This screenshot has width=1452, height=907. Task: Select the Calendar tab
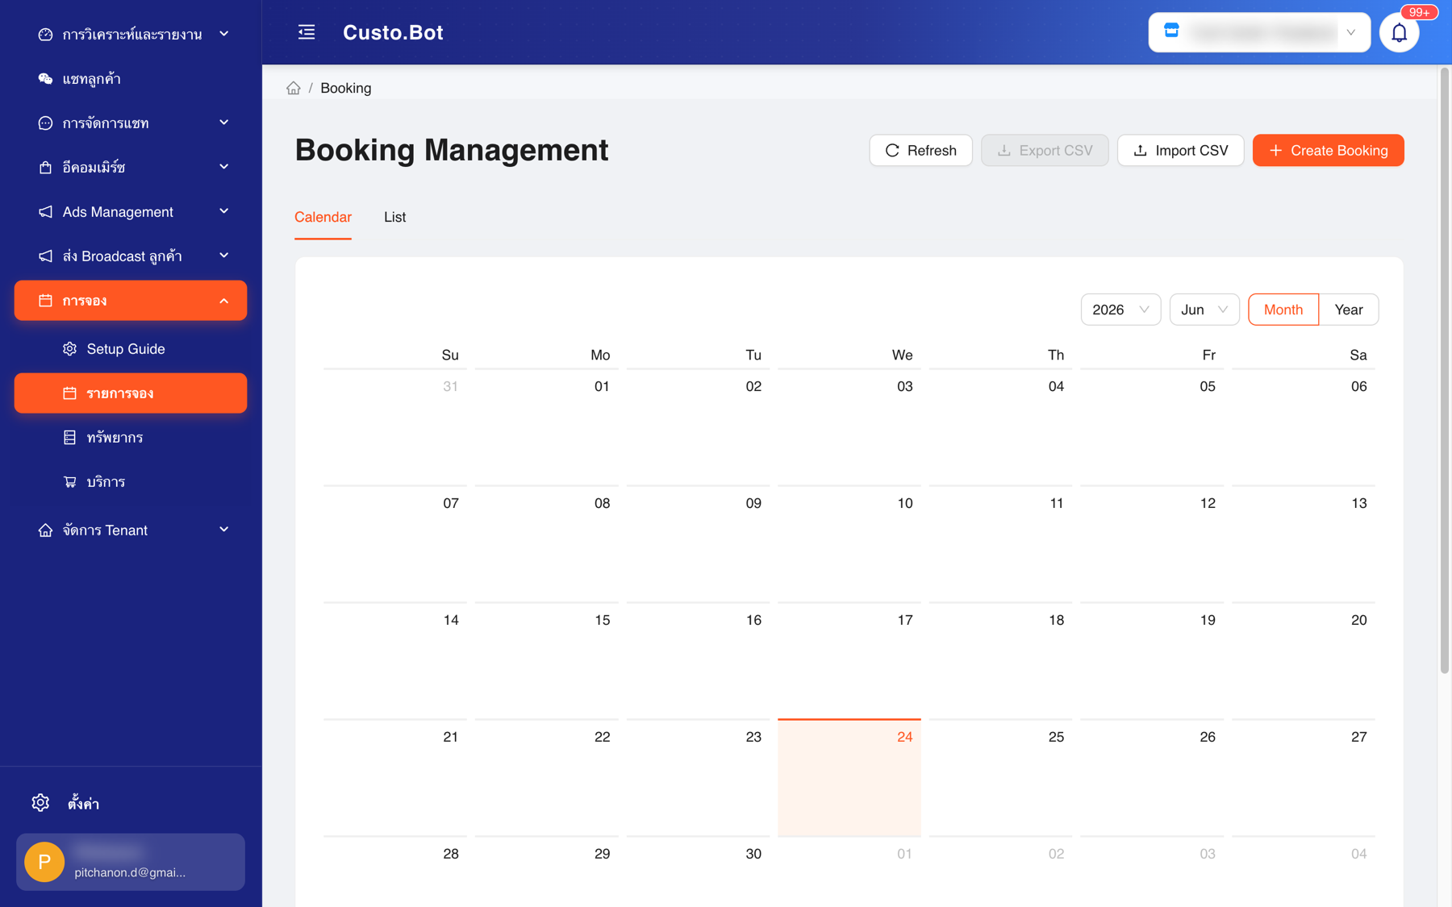(x=323, y=217)
